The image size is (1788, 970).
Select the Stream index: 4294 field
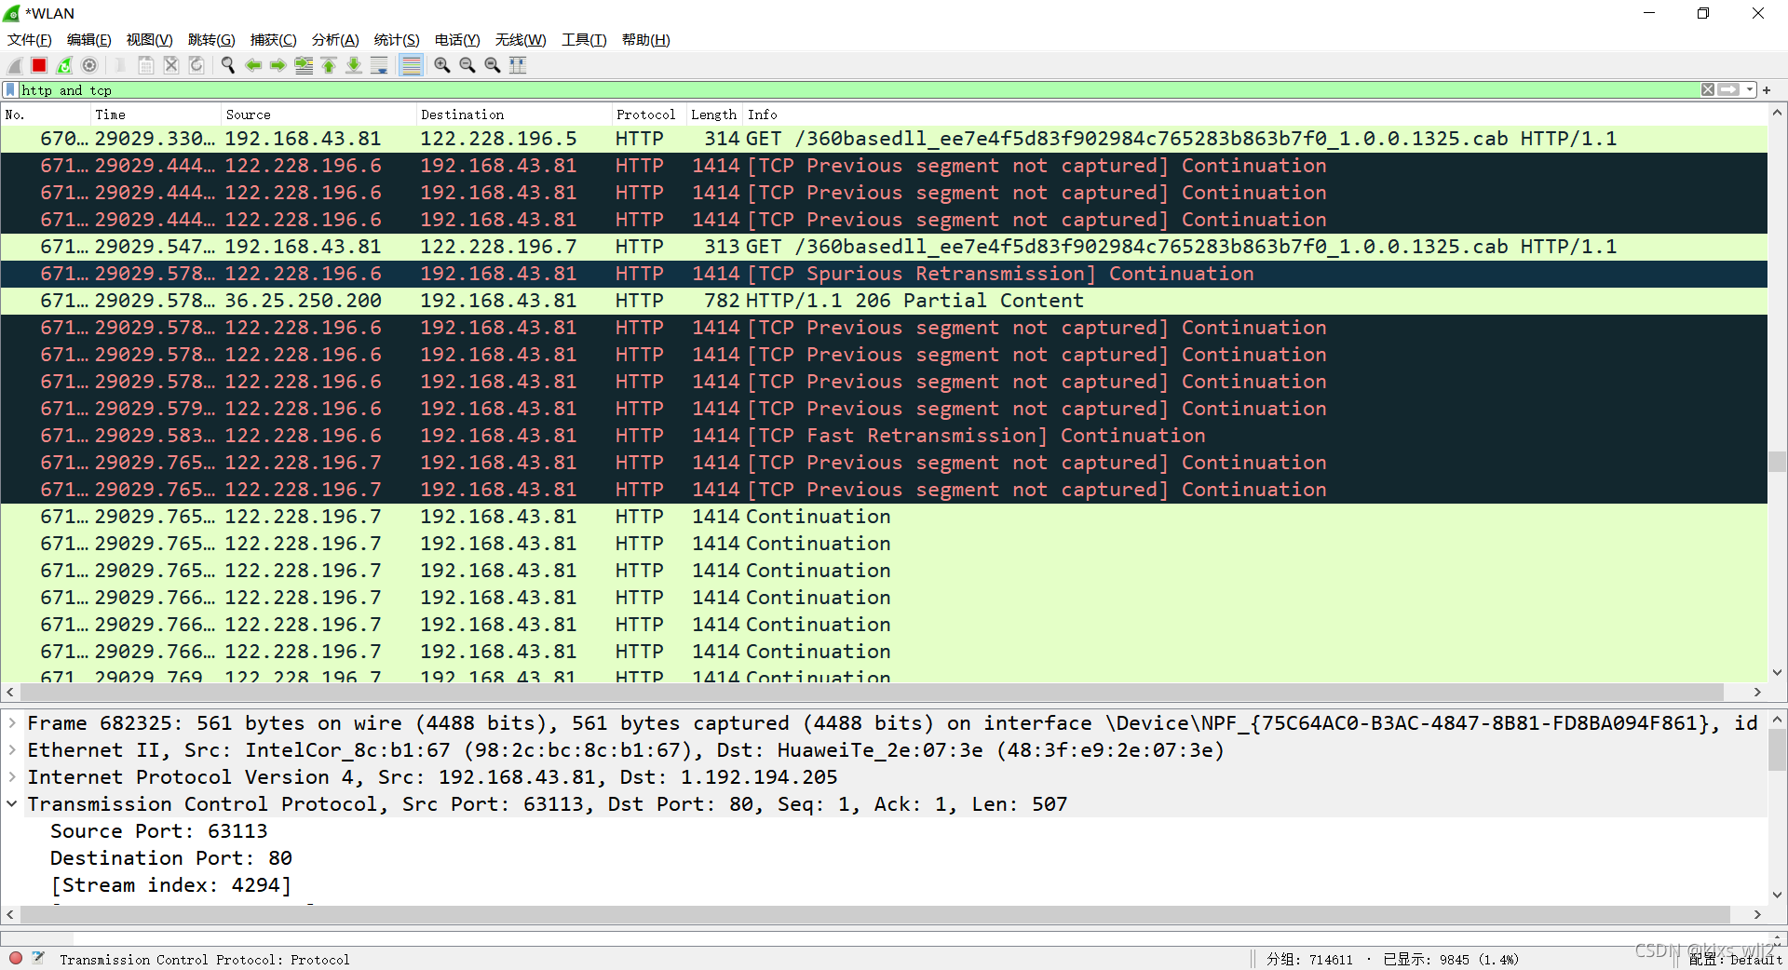point(170,885)
